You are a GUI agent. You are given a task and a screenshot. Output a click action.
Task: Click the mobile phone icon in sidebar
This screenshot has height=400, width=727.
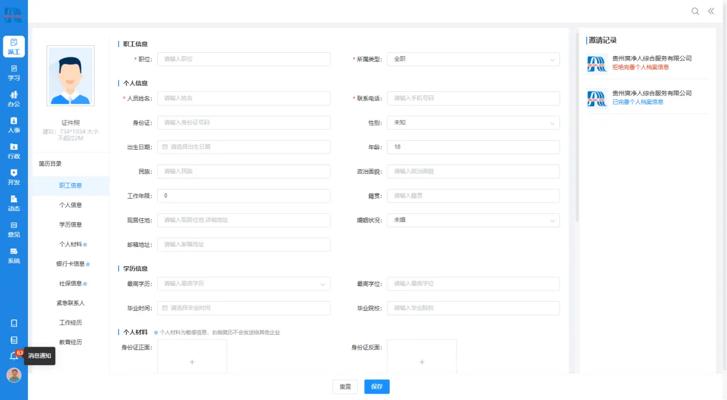(x=14, y=323)
